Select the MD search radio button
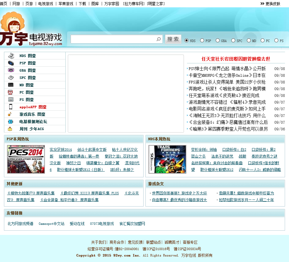The image size is (289, 262). (249, 41)
